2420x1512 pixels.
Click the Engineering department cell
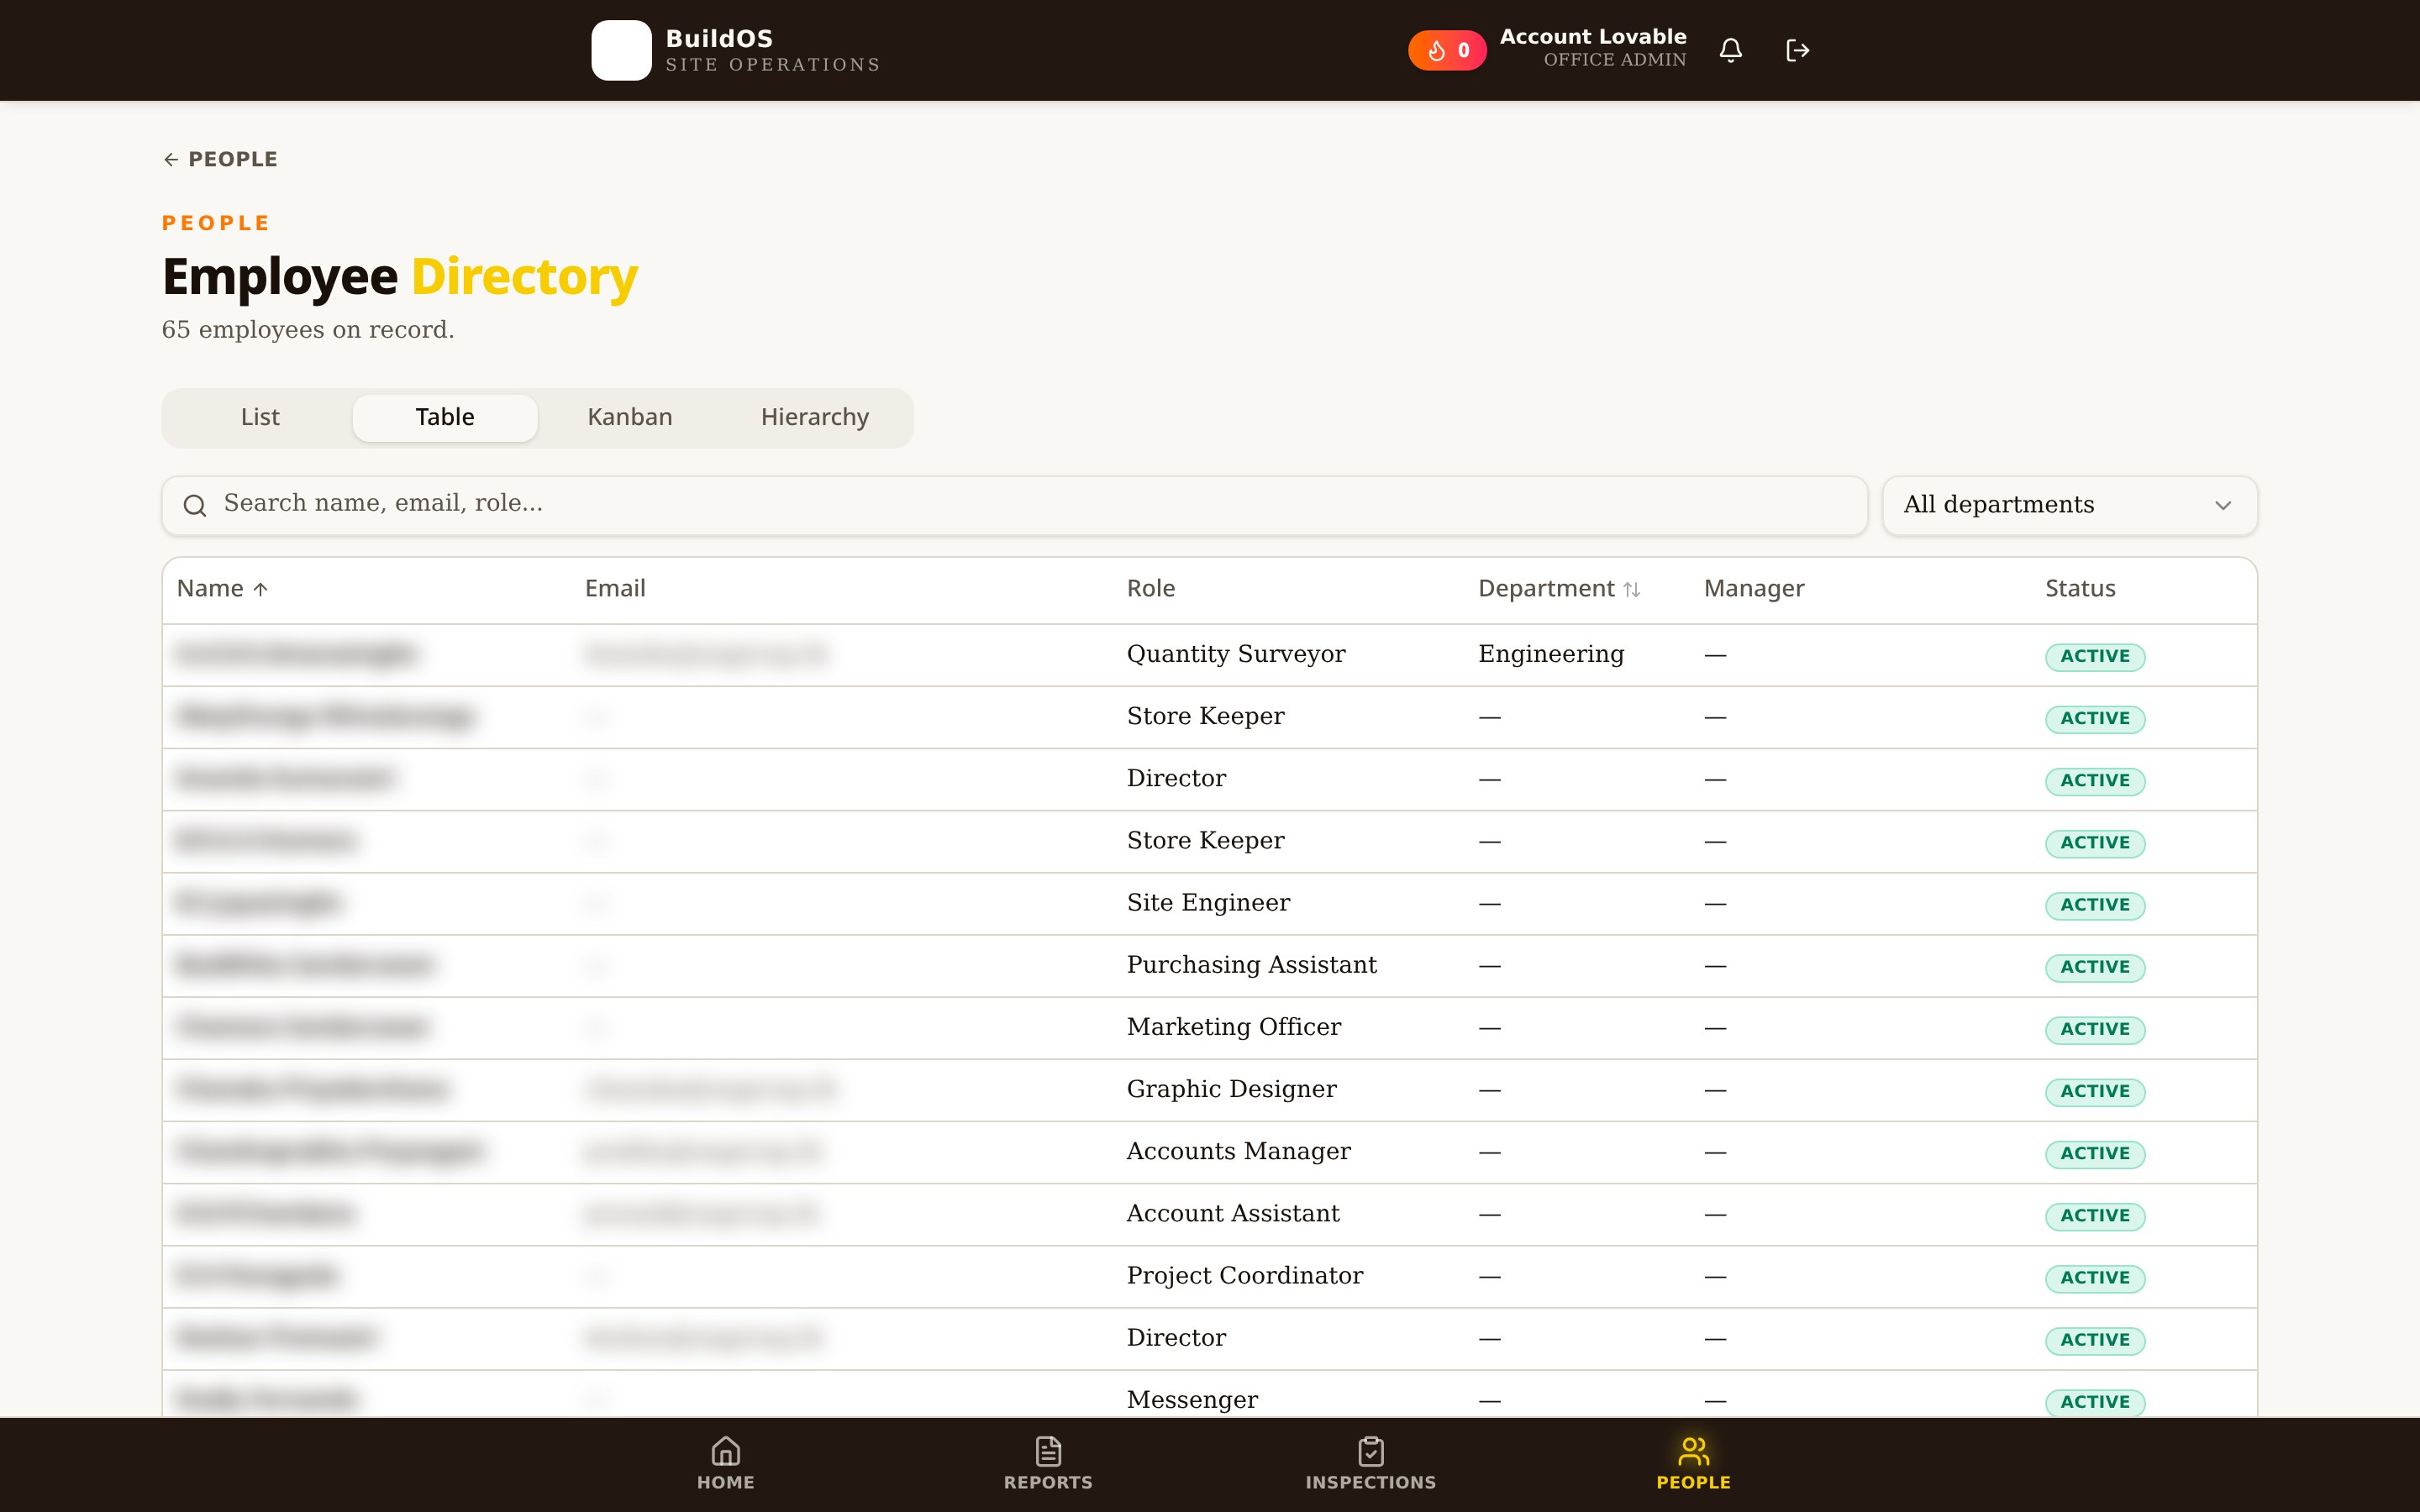(x=1551, y=654)
